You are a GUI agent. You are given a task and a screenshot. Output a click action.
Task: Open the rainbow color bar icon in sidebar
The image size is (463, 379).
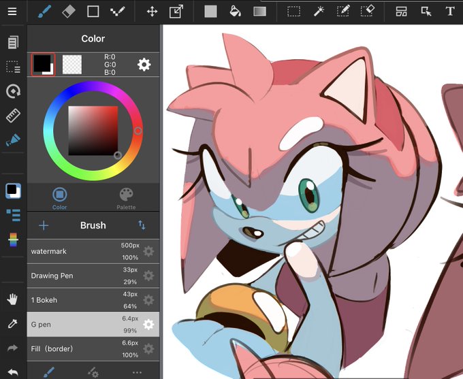13,240
